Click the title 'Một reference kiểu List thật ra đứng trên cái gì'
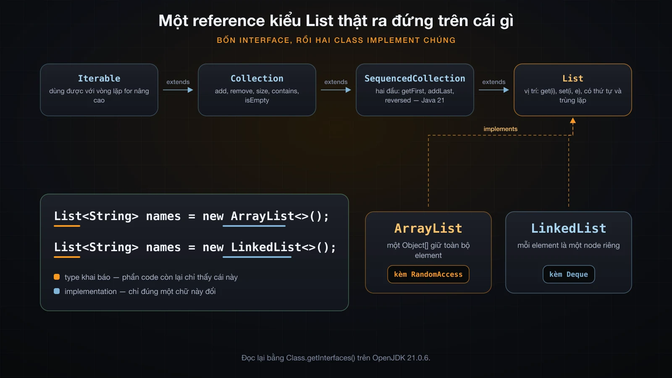Screen dimensions: 672x378 point(336,21)
